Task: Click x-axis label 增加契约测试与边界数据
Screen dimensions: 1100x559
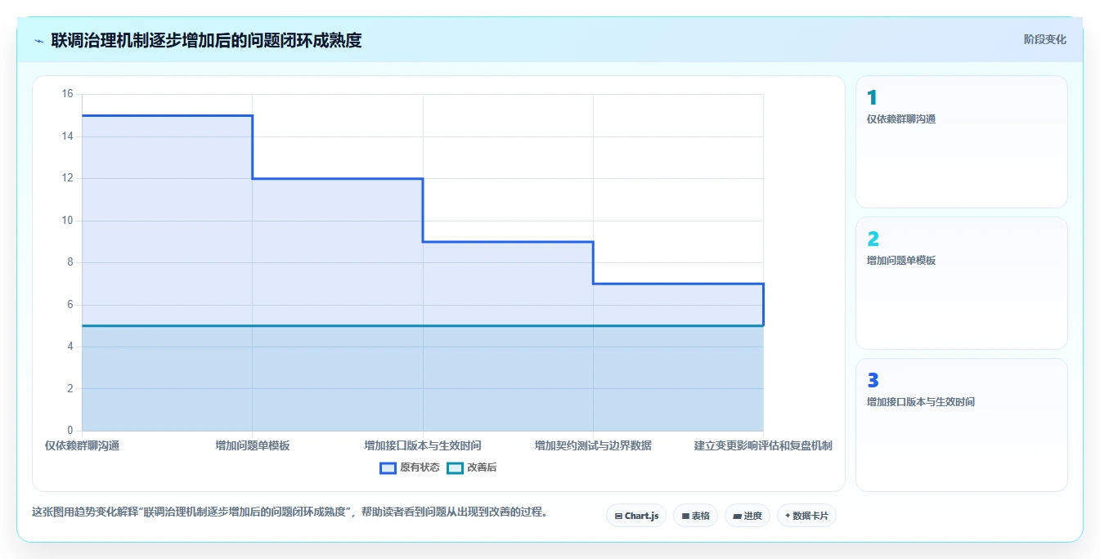Action: pos(593,445)
